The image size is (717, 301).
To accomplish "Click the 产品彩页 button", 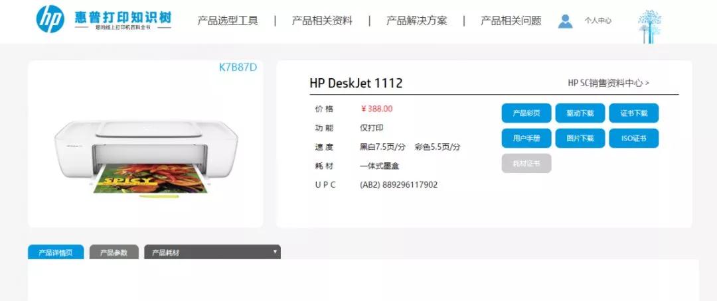I will click(x=526, y=113).
